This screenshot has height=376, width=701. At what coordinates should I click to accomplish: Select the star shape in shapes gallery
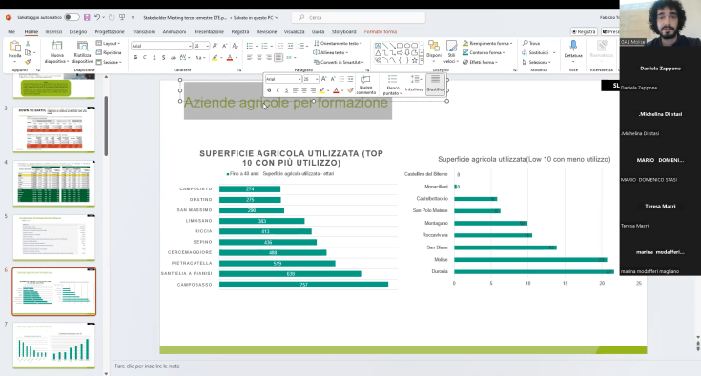tap(415, 60)
